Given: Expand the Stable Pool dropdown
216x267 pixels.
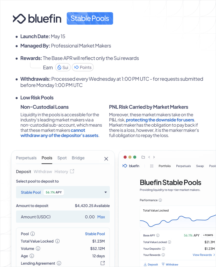Looking at the screenshot, I should (x=105, y=192).
